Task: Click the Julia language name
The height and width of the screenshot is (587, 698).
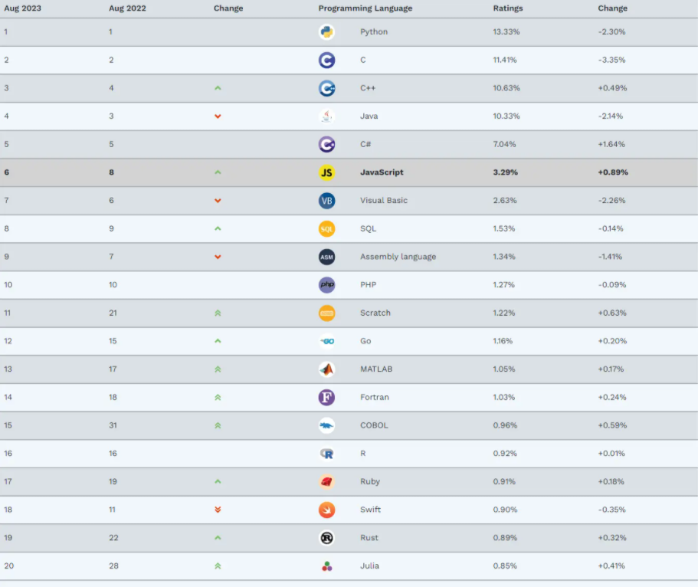Action: pos(371,566)
